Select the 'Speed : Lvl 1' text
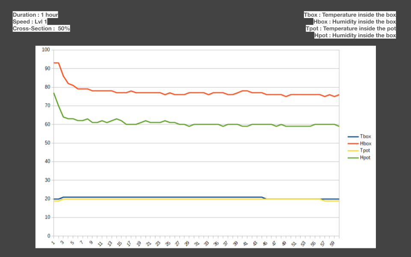Image resolution: width=411 pixels, height=257 pixels. coord(30,22)
